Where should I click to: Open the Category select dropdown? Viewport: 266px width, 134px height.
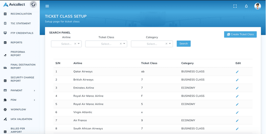tap(152, 44)
